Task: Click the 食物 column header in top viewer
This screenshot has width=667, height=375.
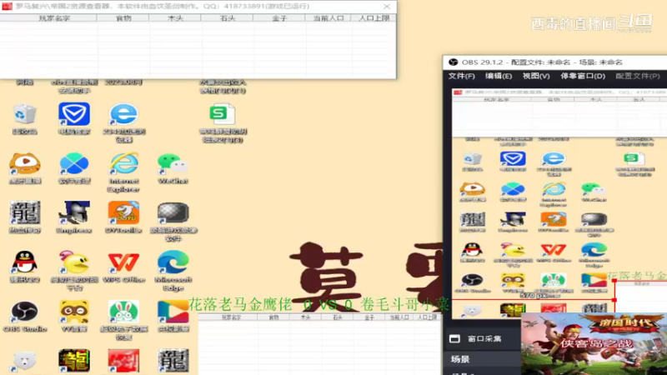Action: [x=123, y=17]
